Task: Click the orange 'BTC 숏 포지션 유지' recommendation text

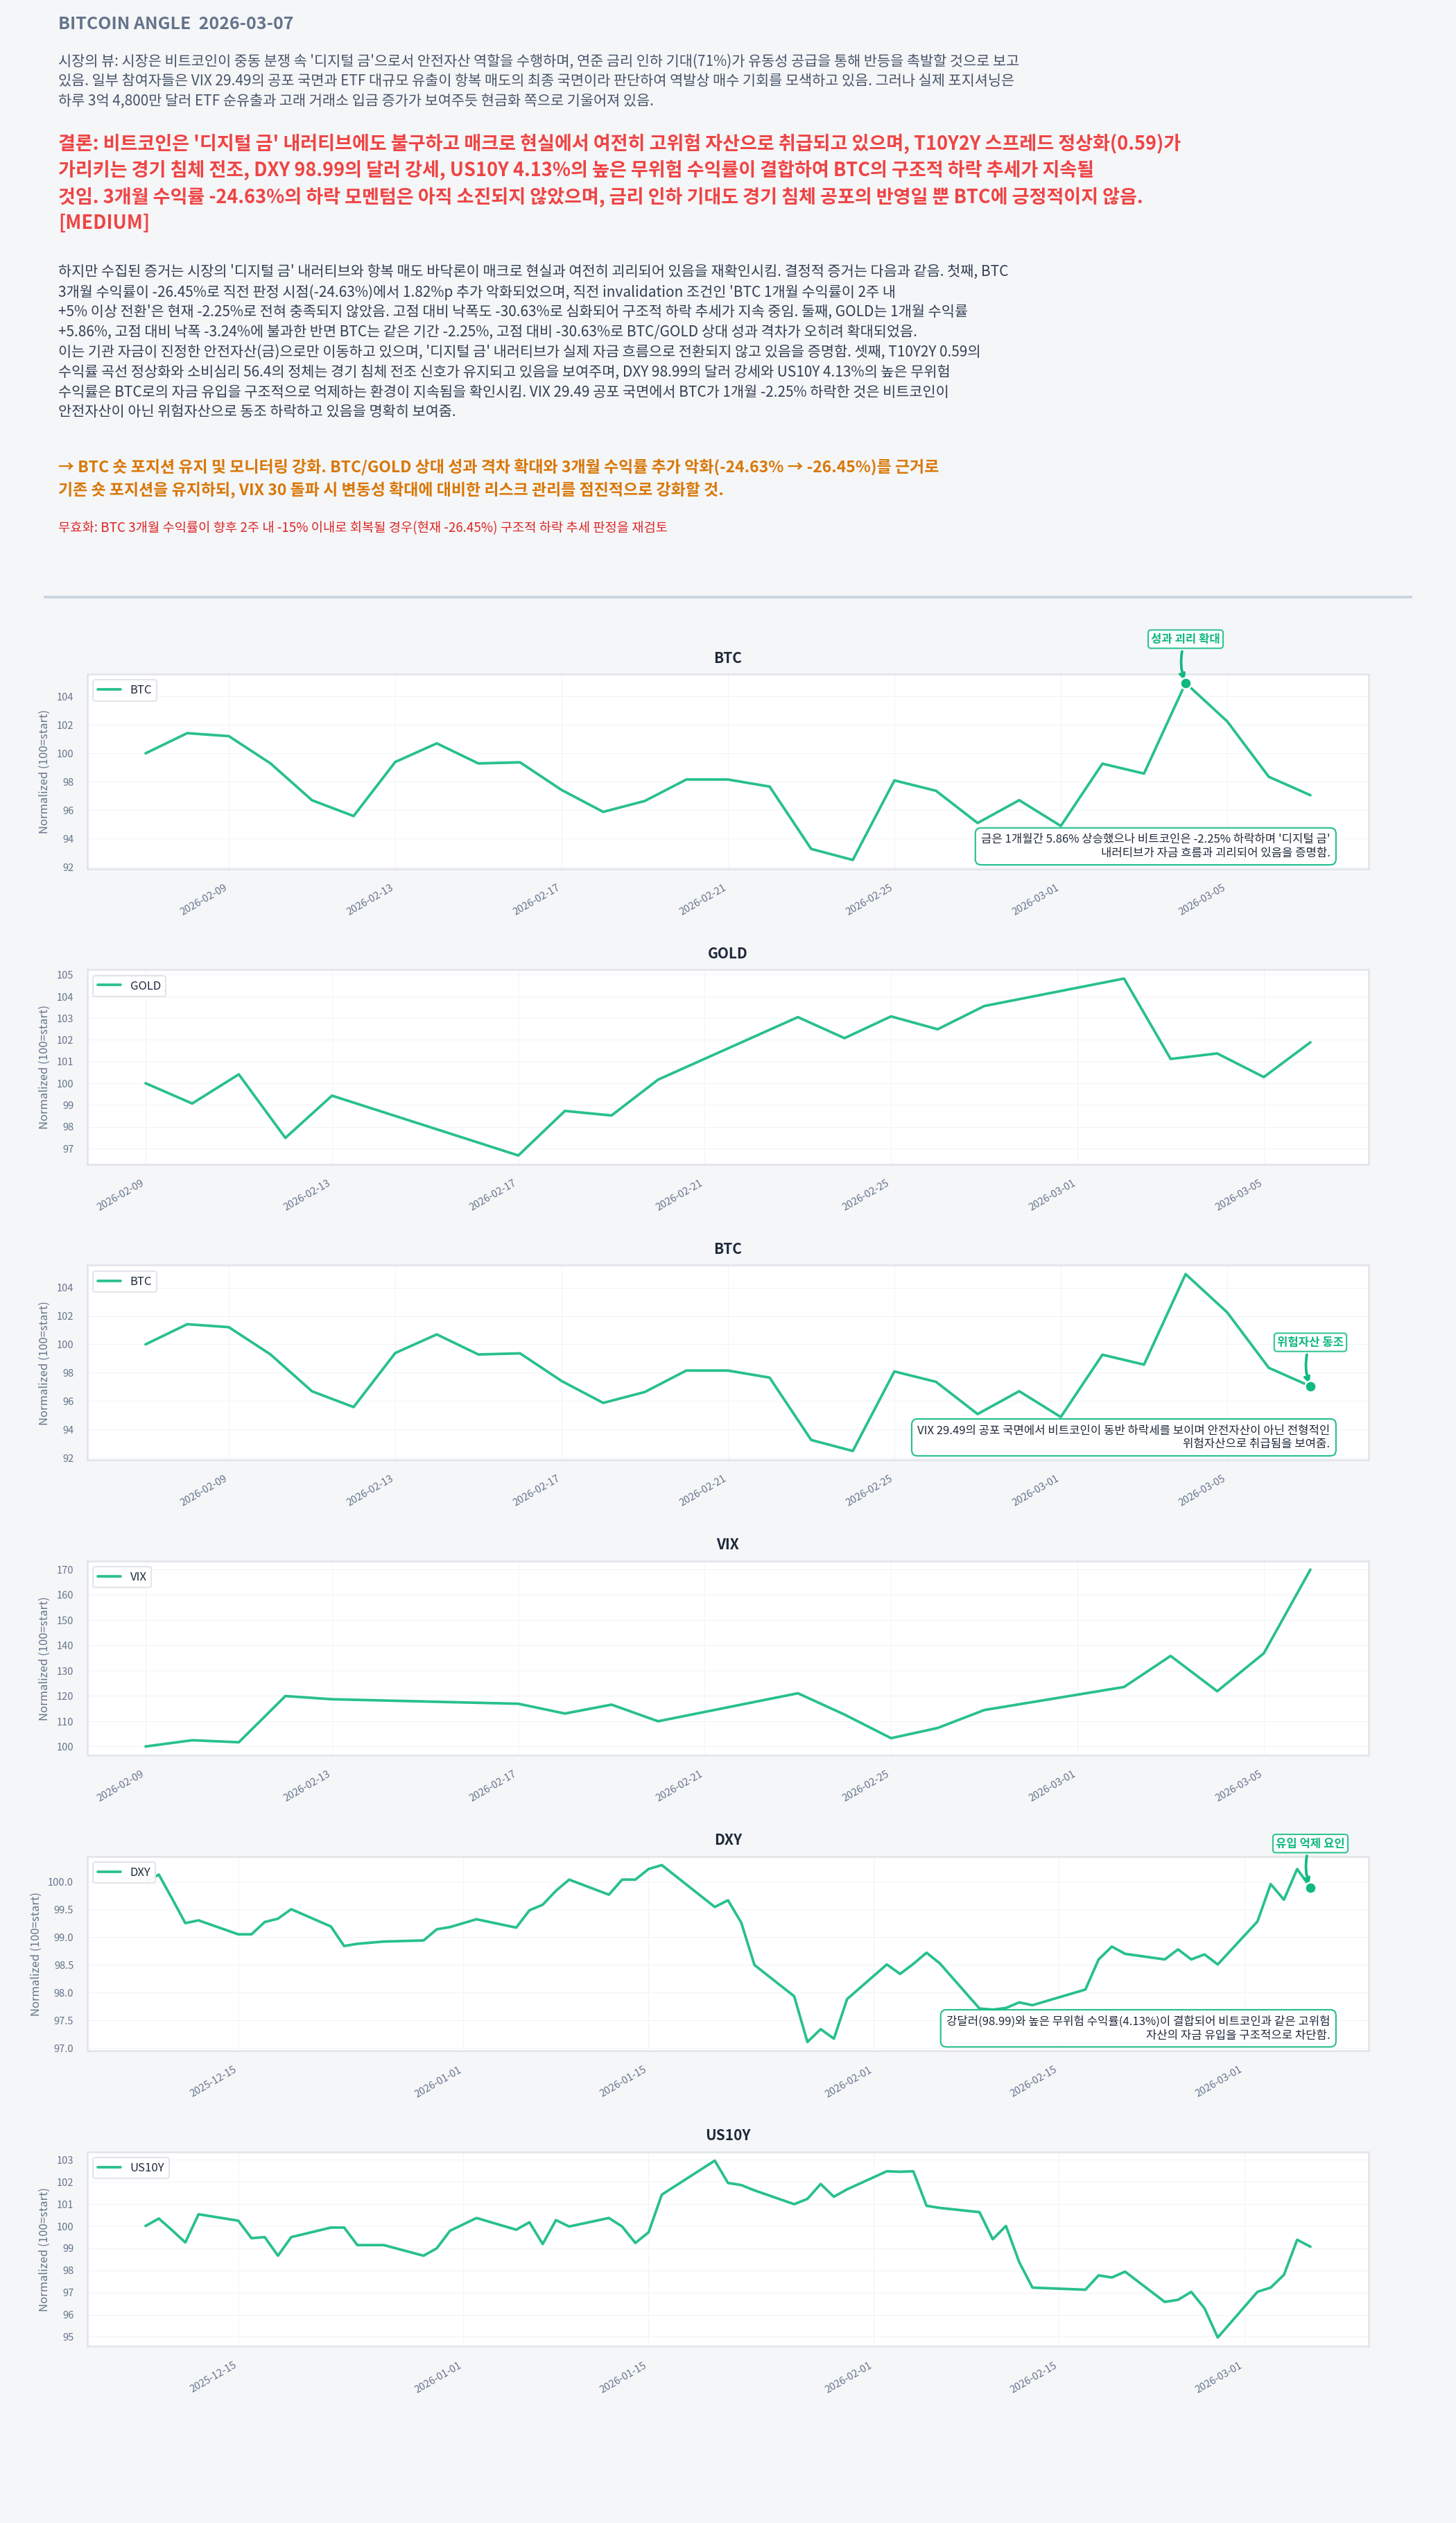Action: click(498, 477)
